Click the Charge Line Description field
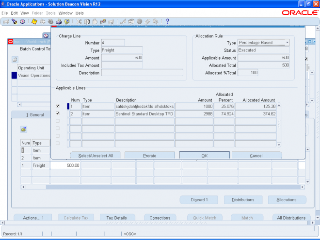 [142, 73]
